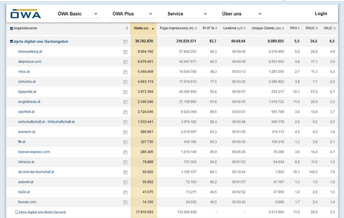Viewport: 344px width, 218px height.
Task: Sort by VI/UC column
Action: click(x=329, y=28)
